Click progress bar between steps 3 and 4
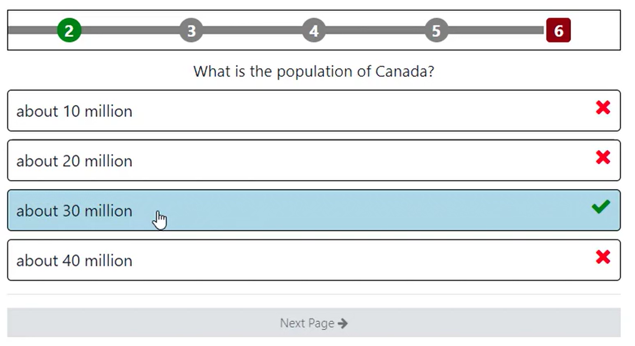 pos(252,30)
